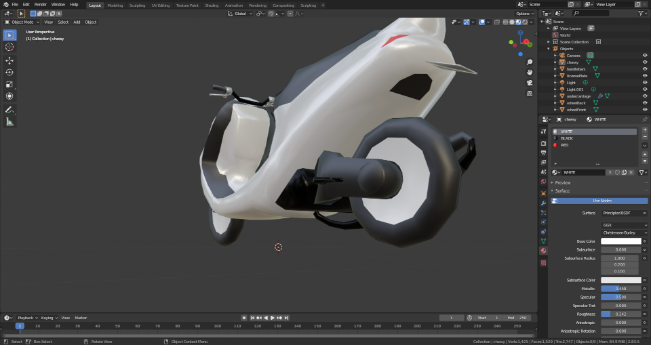The width and height of the screenshot is (651, 345).
Task: Switch to the Shading workspace tab
Action: click(212, 5)
